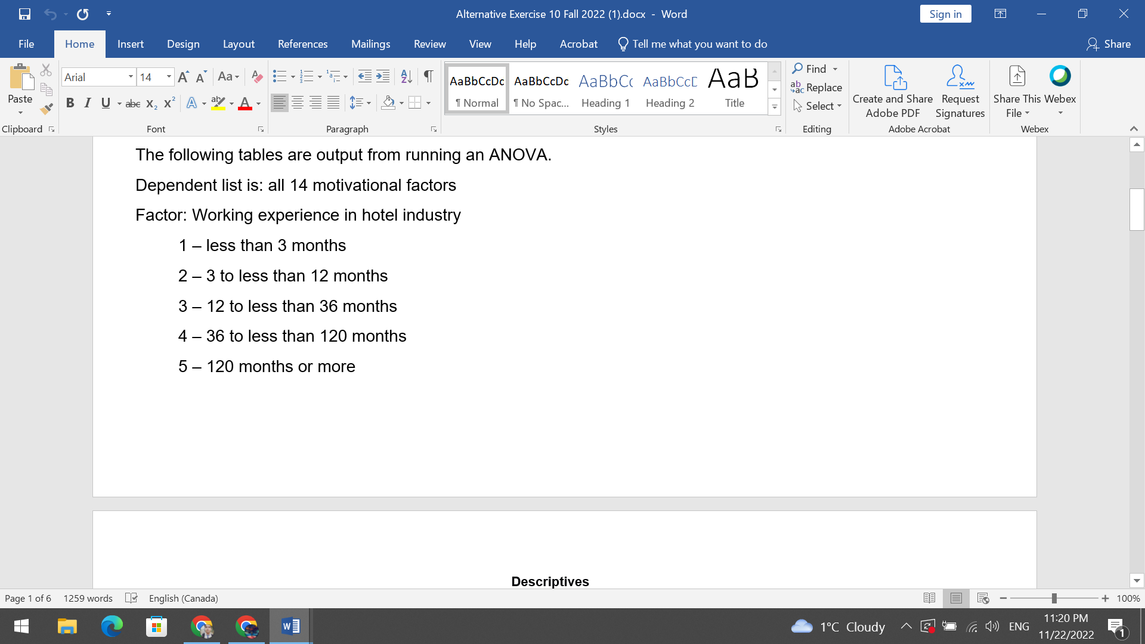The width and height of the screenshot is (1145, 644).
Task: Apply italic formatting
Action: [x=88, y=103]
